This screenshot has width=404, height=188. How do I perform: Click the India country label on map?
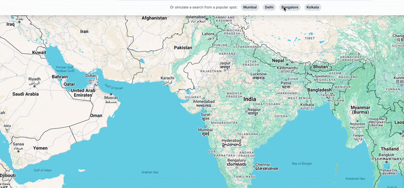(249, 99)
